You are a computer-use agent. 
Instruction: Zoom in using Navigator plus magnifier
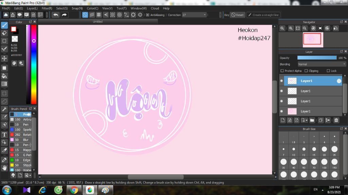(291, 28)
